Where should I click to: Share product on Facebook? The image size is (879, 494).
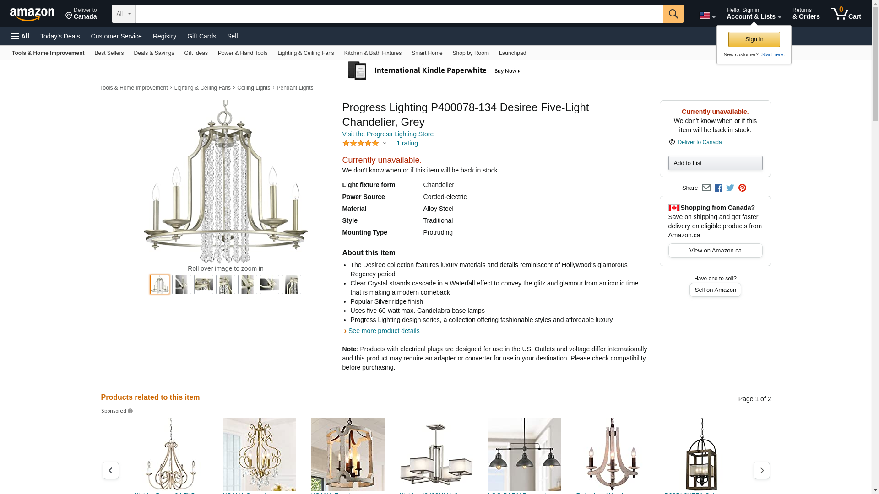718,188
